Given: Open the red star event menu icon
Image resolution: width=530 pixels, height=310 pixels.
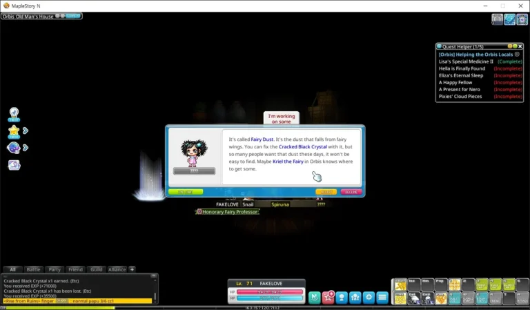Looking at the screenshot, I should coord(328,298).
